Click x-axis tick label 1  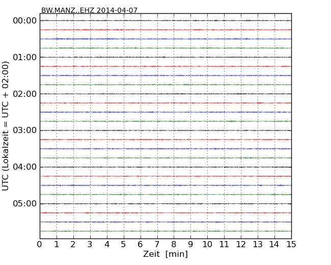click(57, 244)
